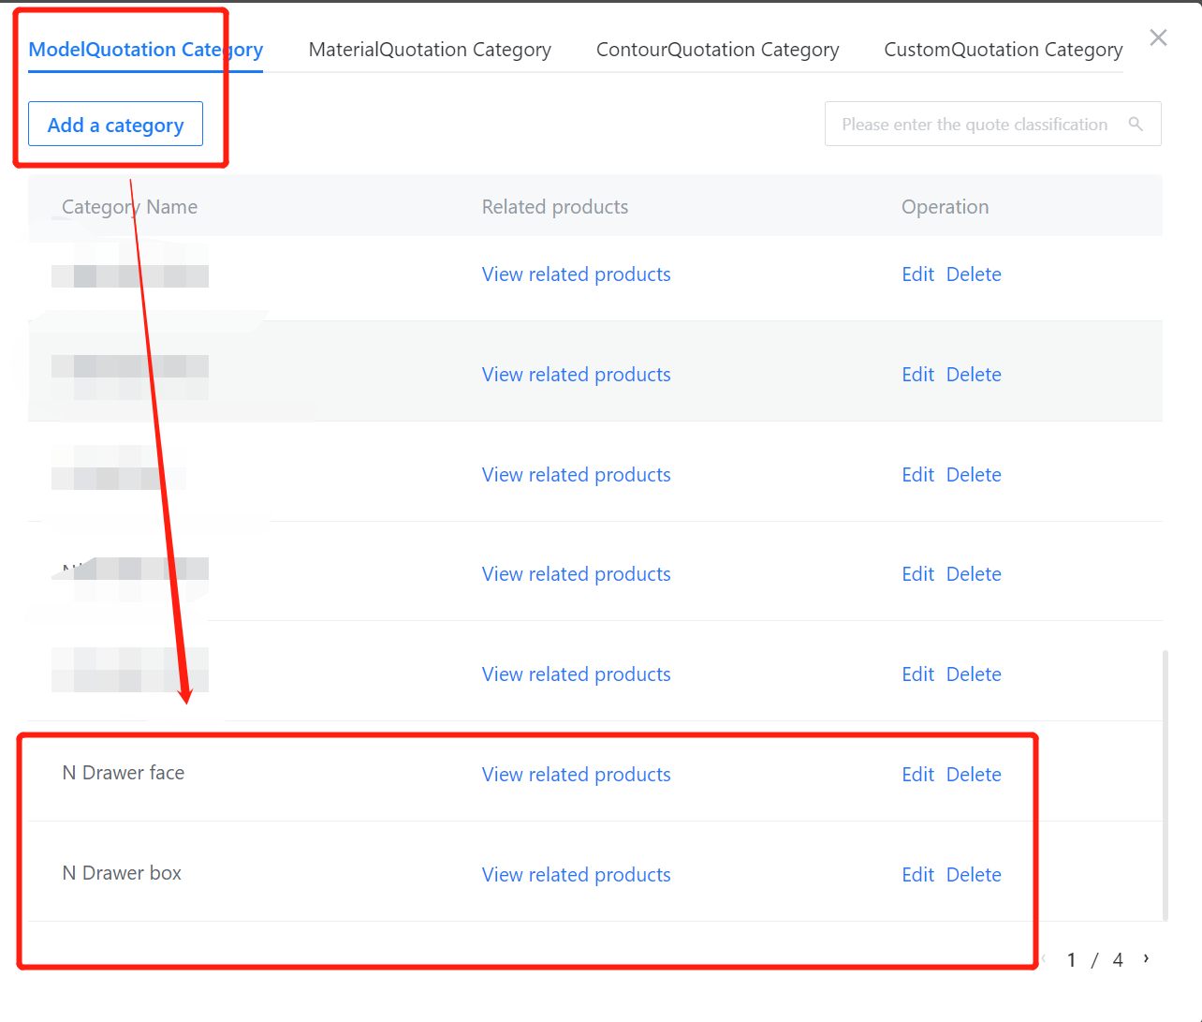Open related products in first table row
1202x1022 pixels.
coord(576,274)
